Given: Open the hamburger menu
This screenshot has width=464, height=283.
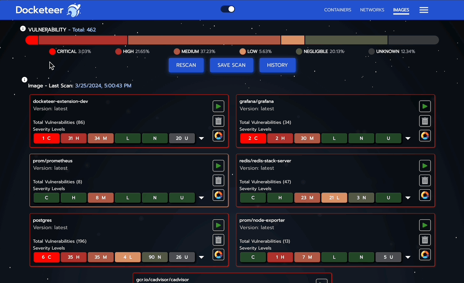Looking at the screenshot, I should pyautogui.click(x=424, y=10).
